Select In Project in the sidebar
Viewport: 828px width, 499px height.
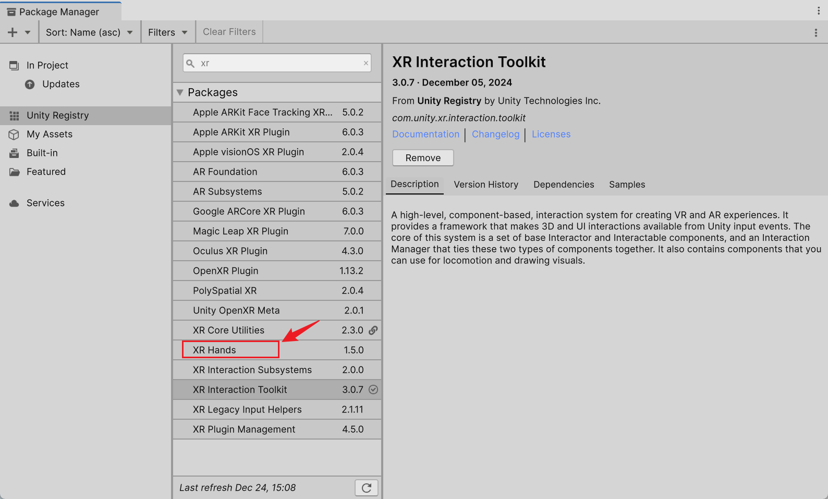(x=86, y=65)
